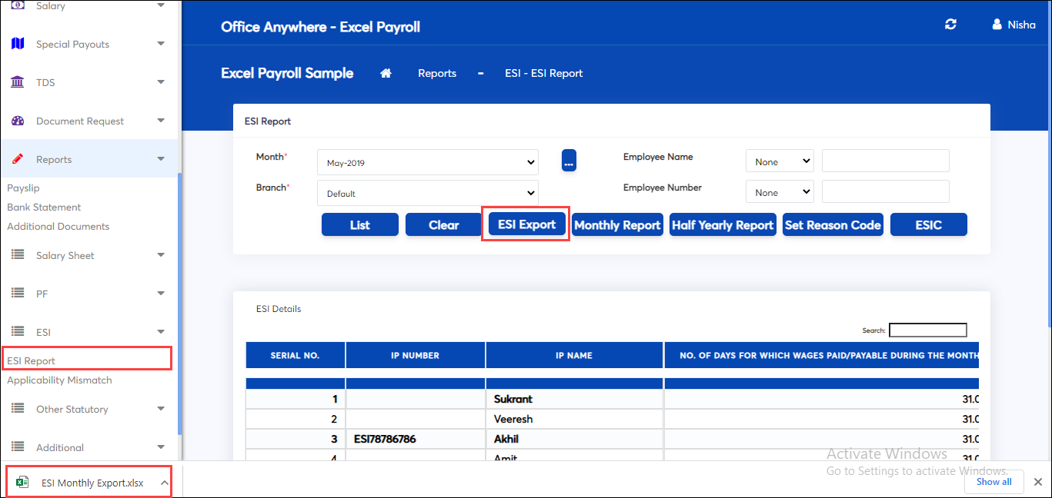
Task: Click the PF list icon
Action: [x=18, y=294]
